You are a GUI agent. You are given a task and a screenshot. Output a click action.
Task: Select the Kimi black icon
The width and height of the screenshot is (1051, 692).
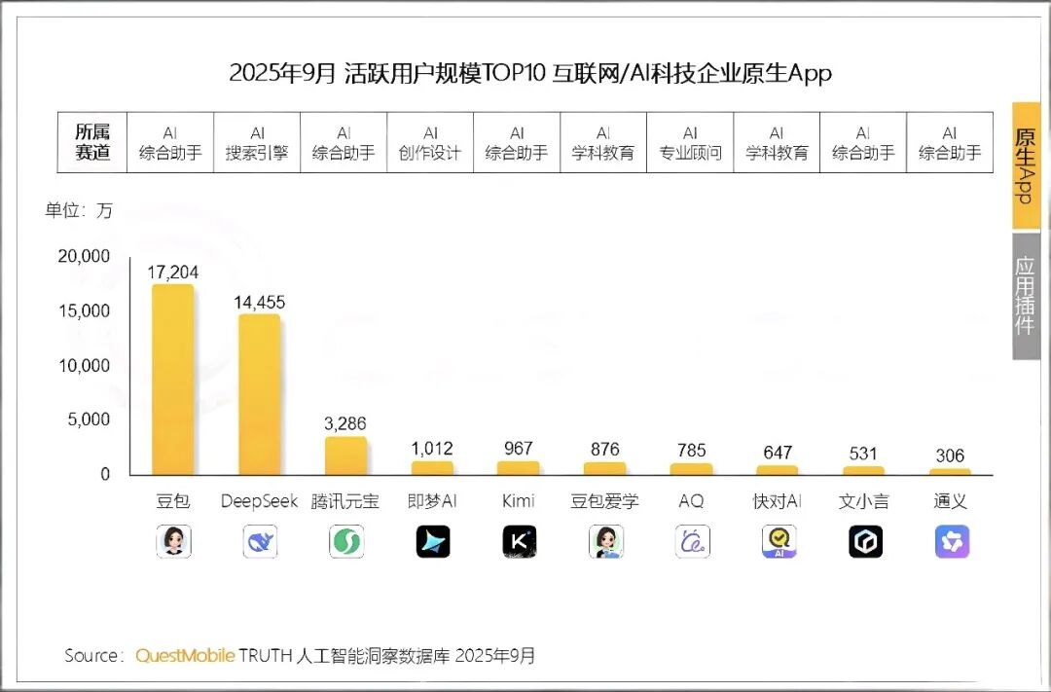click(518, 541)
